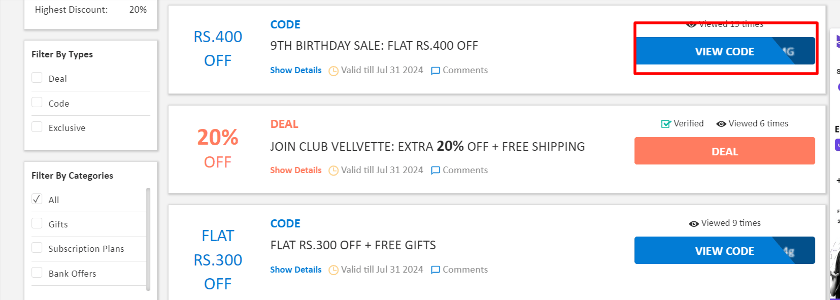
Task: Click the eye icon showing Viewed 9 times
Action: 693,223
